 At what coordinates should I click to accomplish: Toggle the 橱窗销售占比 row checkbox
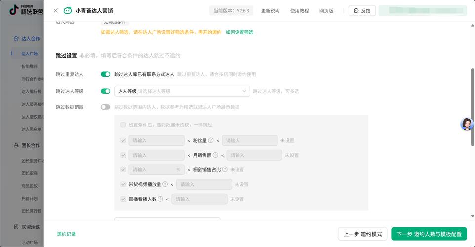(x=123, y=169)
